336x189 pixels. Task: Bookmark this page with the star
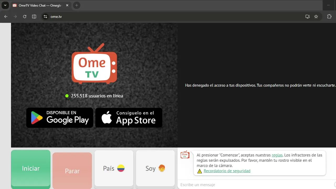316,17
